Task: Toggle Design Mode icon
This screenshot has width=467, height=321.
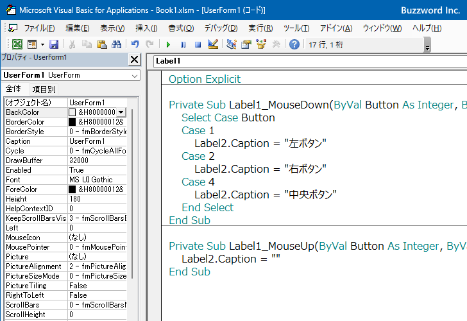Action: point(213,44)
